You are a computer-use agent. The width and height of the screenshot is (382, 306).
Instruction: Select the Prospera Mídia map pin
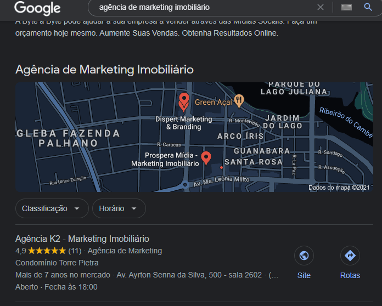tap(206, 158)
